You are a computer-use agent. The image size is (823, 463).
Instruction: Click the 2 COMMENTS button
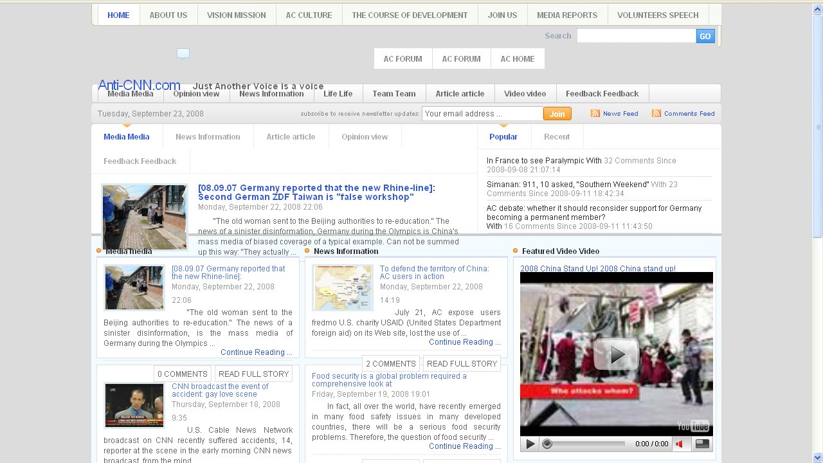tap(391, 363)
